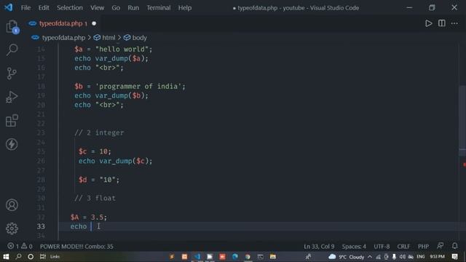Open the Terminal menu
This screenshot has width=466, height=262.
[x=159, y=8]
